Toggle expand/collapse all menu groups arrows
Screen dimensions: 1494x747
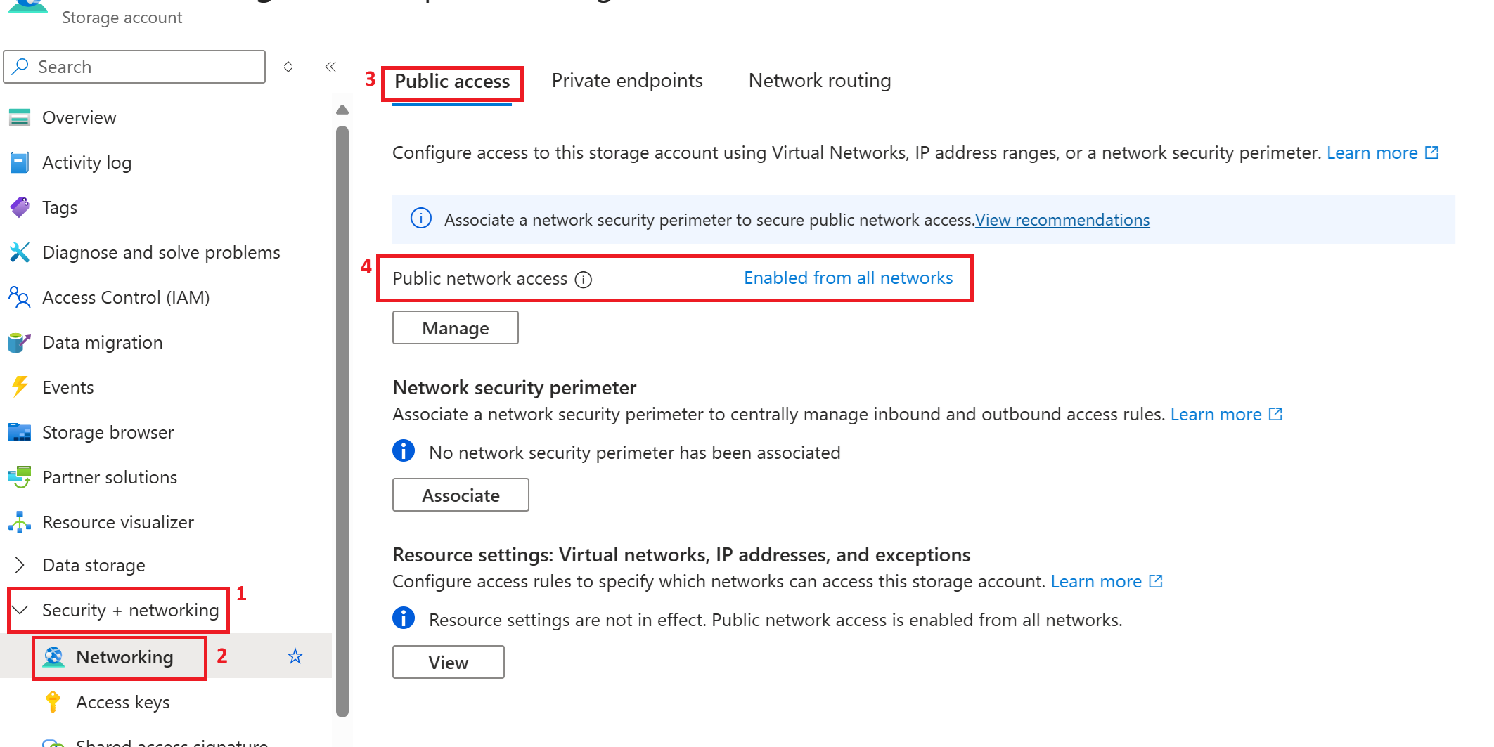point(288,67)
